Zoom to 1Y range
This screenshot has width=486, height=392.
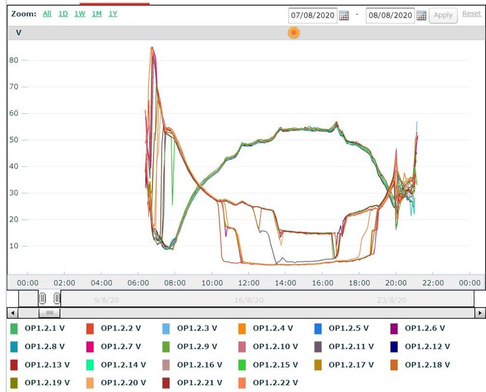click(113, 13)
